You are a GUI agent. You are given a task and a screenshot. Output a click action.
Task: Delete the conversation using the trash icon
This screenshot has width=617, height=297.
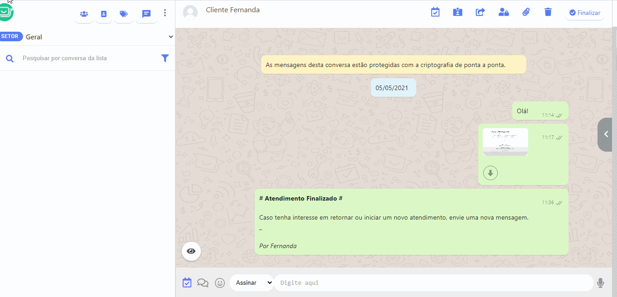point(548,12)
